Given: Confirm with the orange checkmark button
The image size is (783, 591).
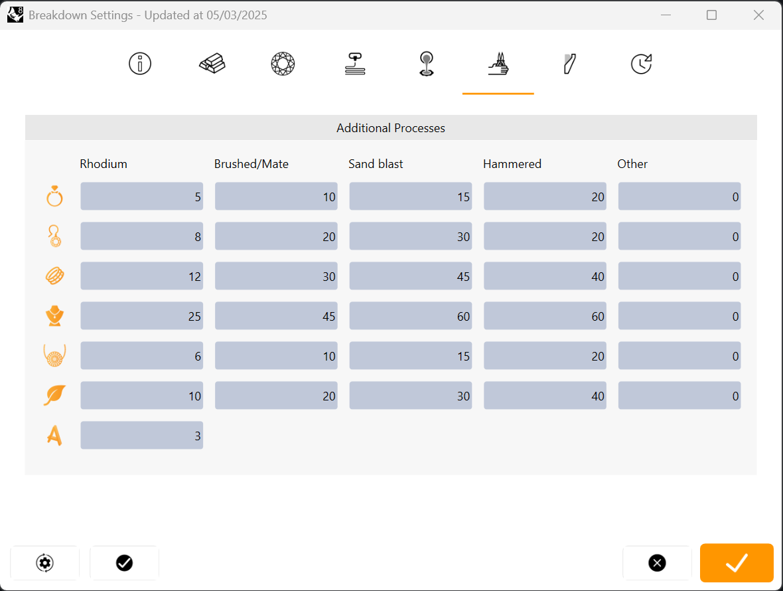Looking at the screenshot, I should click(737, 563).
